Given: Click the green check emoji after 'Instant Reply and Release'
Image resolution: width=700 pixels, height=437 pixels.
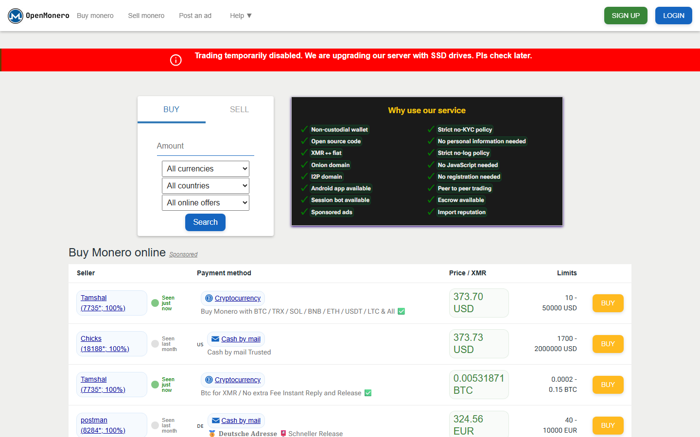Looking at the screenshot, I should pyautogui.click(x=368, y=393).
